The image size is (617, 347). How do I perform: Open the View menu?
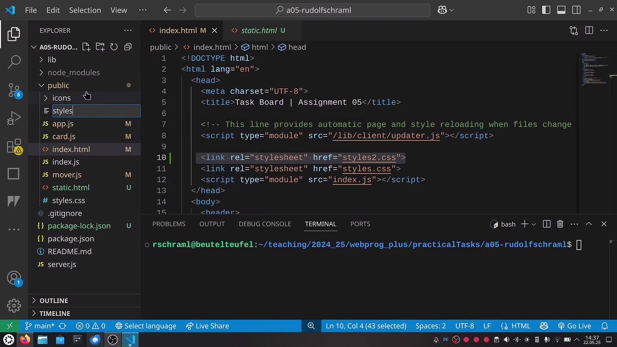[119, 10]
